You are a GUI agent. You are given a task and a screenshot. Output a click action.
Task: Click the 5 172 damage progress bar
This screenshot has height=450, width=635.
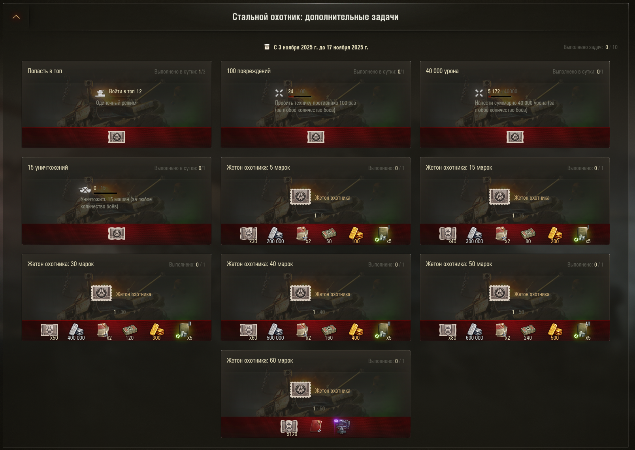tap(499, 96)
